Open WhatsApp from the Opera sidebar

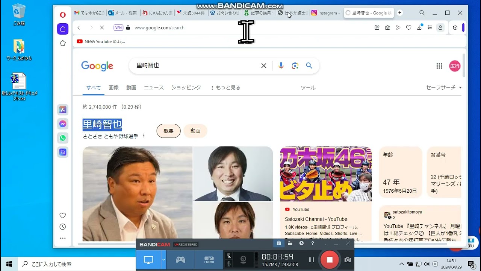pos(63,138)
